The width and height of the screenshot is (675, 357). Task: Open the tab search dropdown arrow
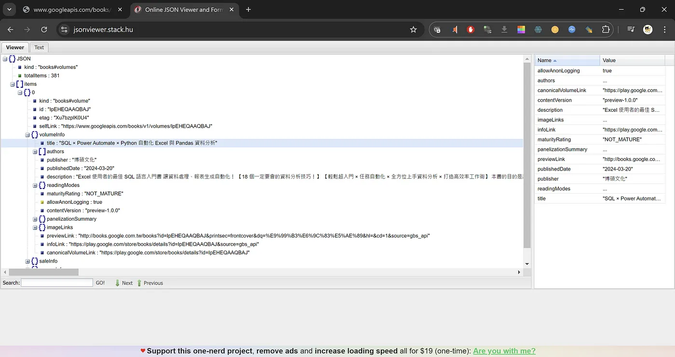[9, 10]
